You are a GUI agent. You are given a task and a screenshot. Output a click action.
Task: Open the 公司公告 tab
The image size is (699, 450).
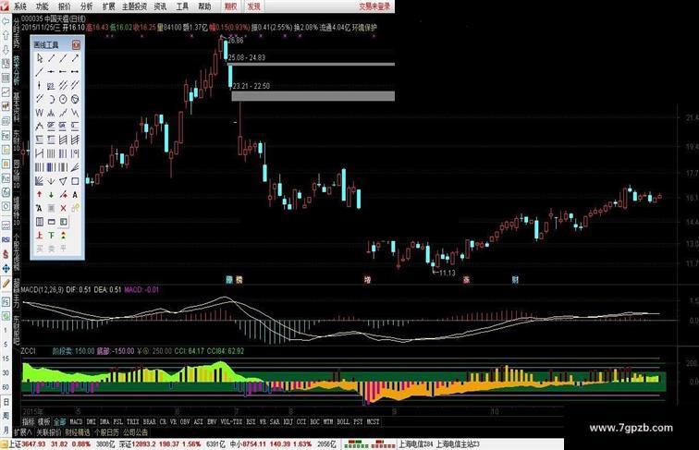[x=136, y=432]
